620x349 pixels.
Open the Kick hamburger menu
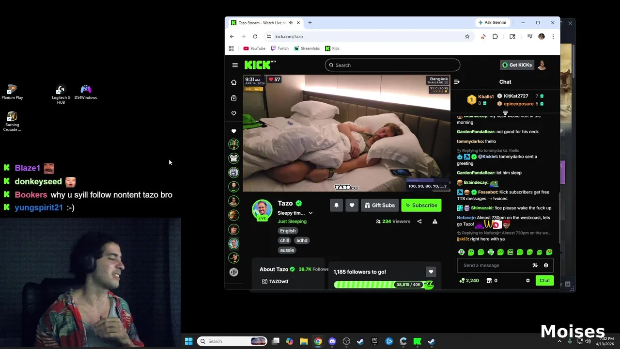235,65
